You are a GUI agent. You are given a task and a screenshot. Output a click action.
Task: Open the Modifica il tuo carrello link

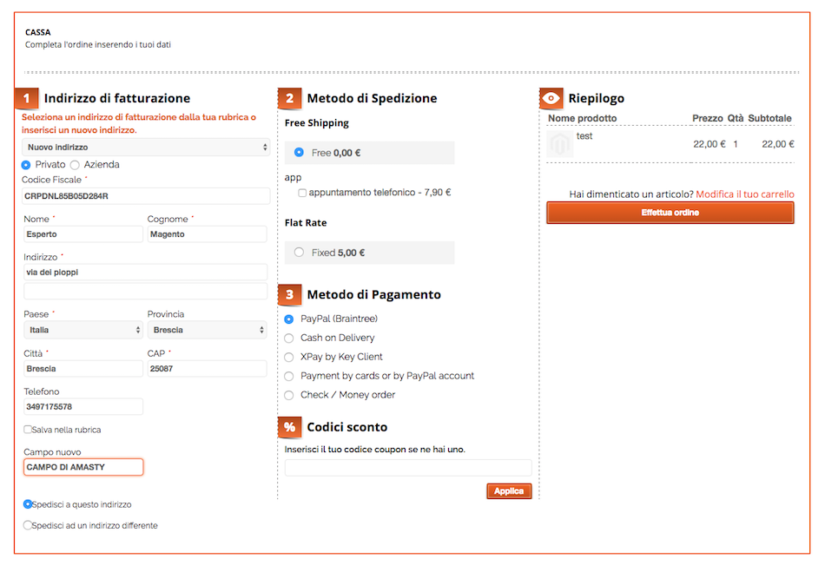(x=745, y=194)
